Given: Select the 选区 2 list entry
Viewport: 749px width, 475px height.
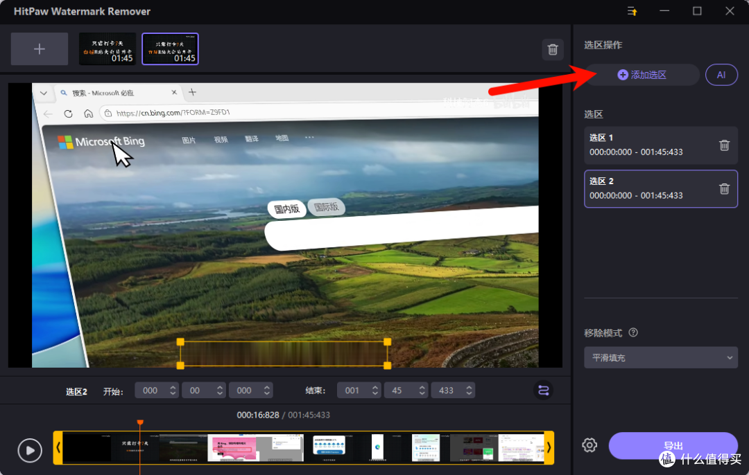Looking at the screenshot, I should pyautogui.click(x=661, y=189).
